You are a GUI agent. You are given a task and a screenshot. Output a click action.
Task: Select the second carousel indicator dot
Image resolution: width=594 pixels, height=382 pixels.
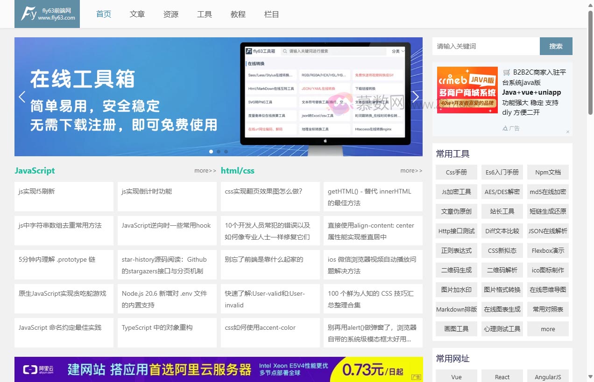pos(218,152)
